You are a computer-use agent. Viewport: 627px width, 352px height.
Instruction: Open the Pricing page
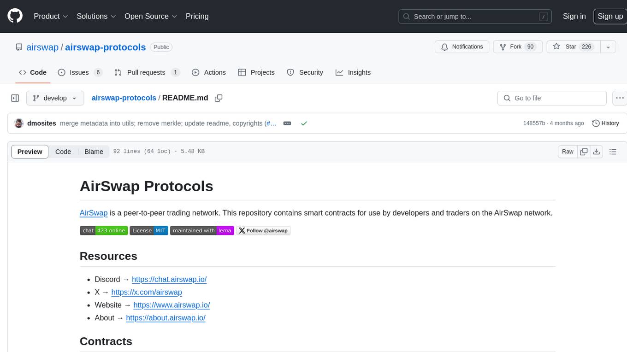pos(197,16)
